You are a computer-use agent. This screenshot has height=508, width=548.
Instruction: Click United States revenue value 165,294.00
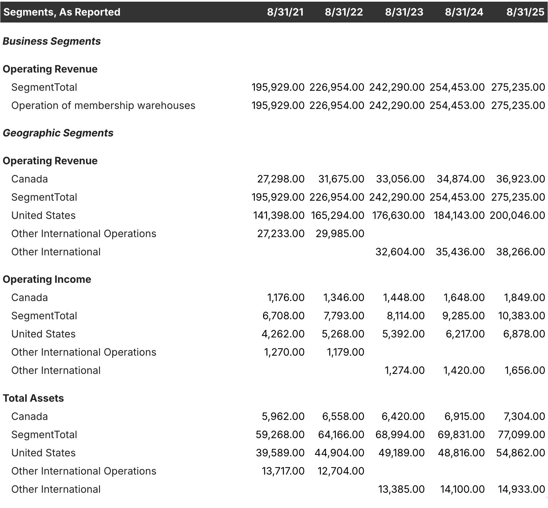click(x=338, y=216)
